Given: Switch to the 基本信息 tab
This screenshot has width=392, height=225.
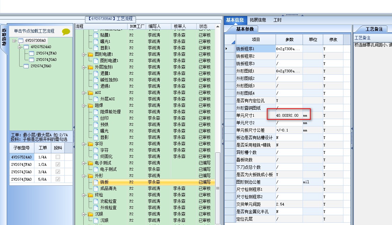Looking at the screenshot, I should (235, 20).
